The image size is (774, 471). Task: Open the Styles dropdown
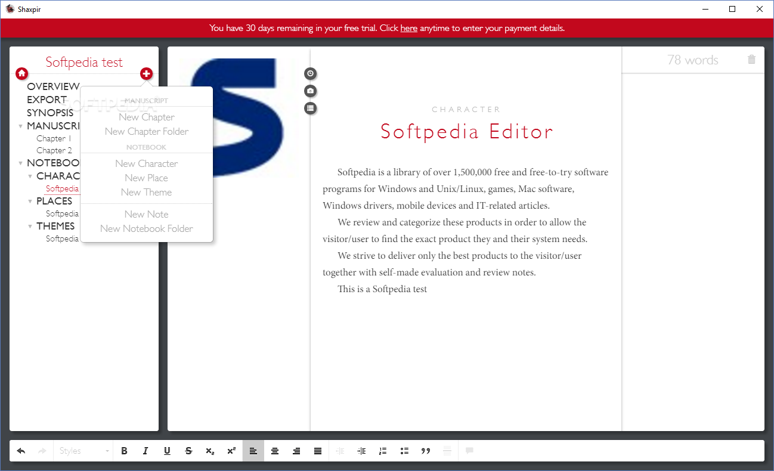point(83,451)
